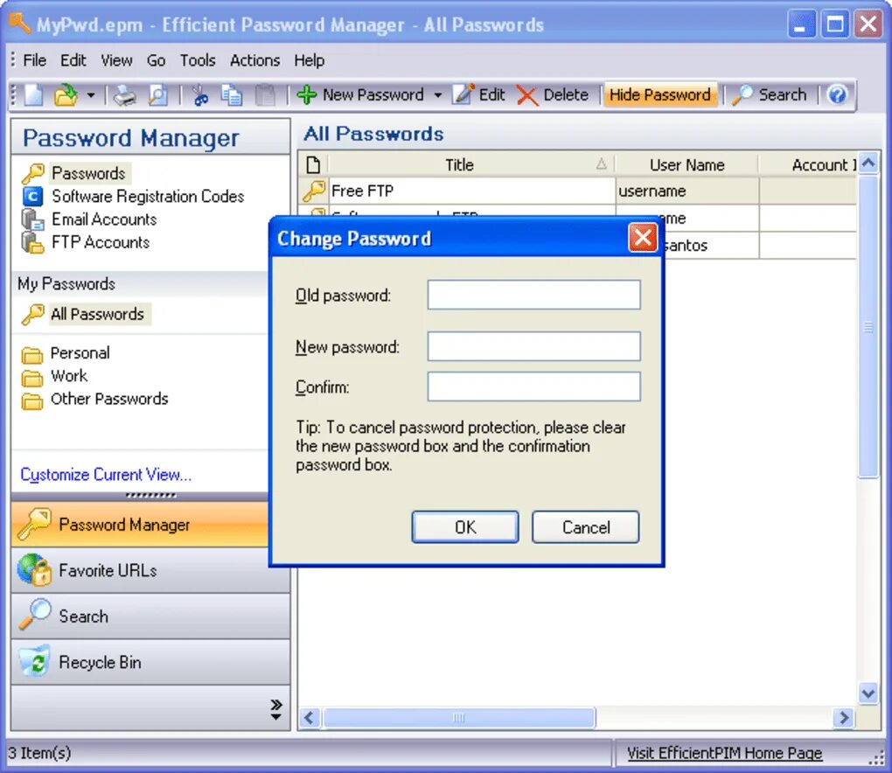This screenshot has width=892, height=773.
Task: Click Cancel in Change Password dialog
Action: 585,527
